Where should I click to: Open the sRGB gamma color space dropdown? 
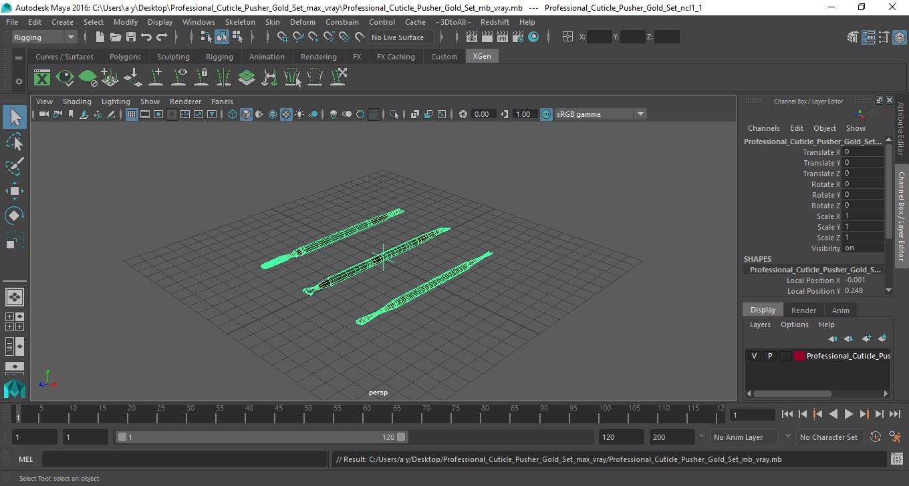(600, 114)
